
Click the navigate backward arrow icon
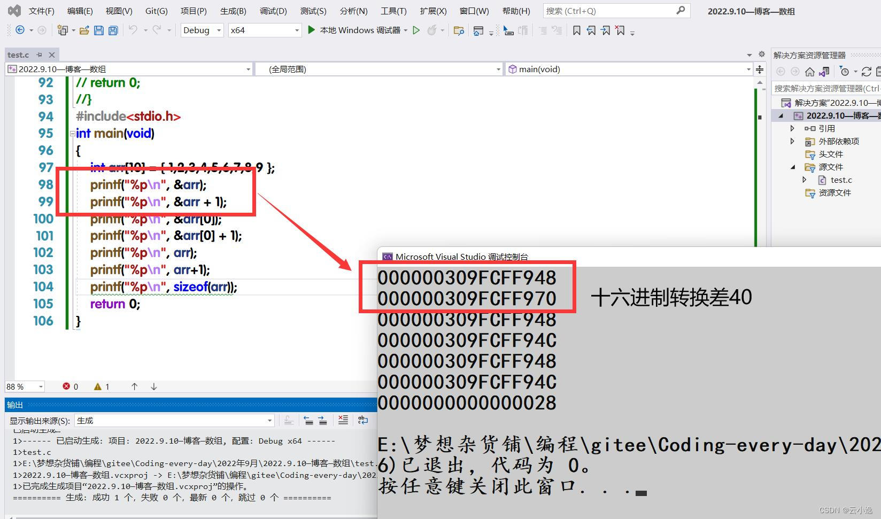point(20,30)
